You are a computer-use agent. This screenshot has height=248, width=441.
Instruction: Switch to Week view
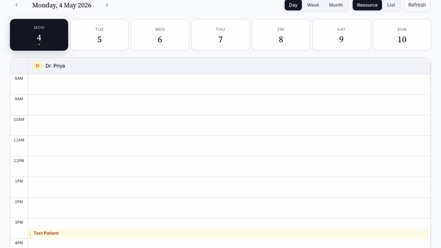pos(313,5)
